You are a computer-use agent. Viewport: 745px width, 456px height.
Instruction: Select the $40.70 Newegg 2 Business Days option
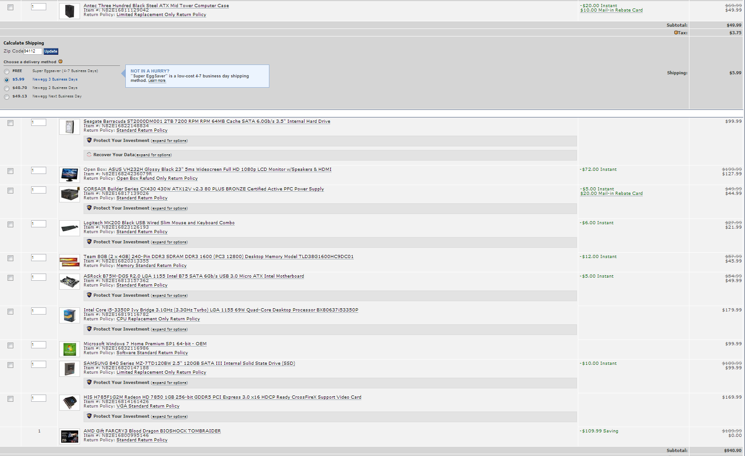(7, 88)
